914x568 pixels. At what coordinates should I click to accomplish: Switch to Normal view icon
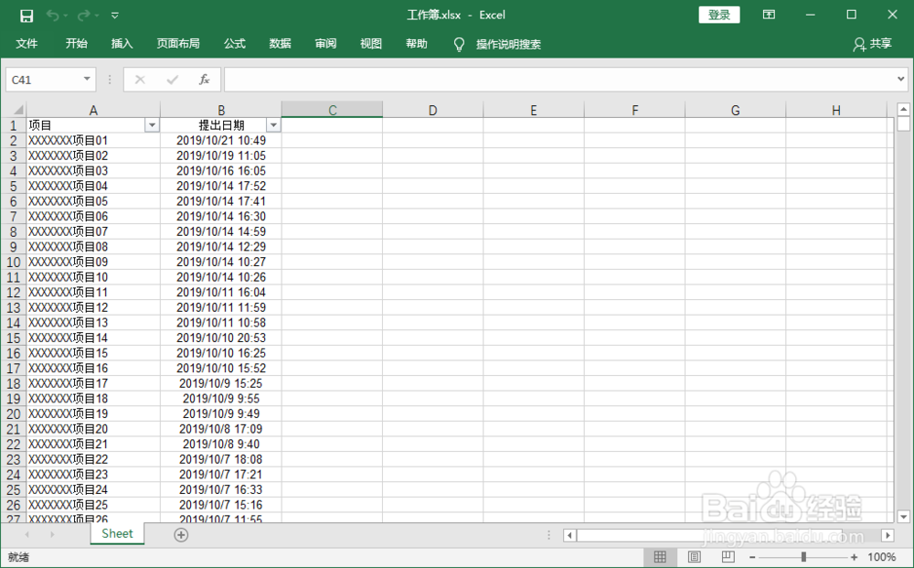coord(660,557)
